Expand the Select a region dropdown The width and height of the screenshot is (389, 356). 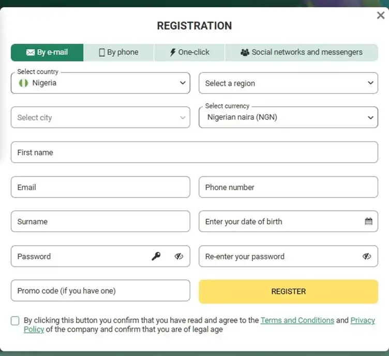pyautogui.click(x=288, y=83)
